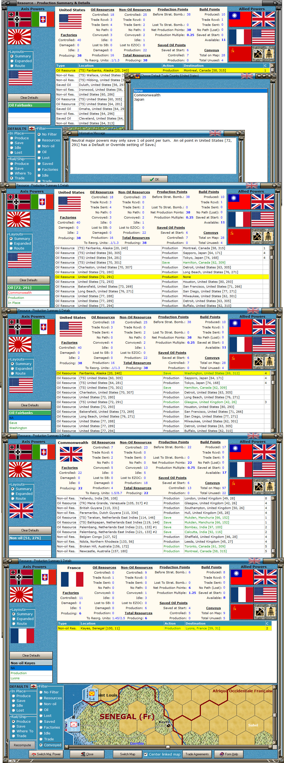Select Route layout in the France window

click(19, 623)
